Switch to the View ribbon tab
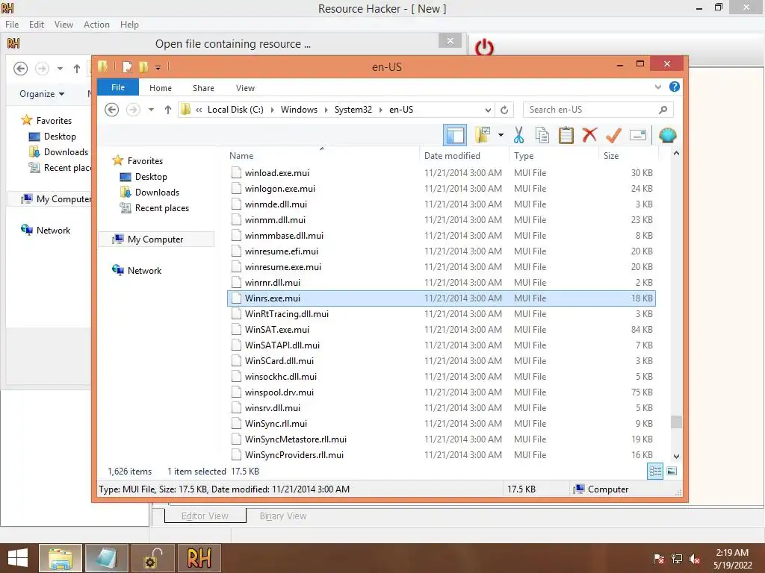This screenshot has width=765, height=573. click(245, 88)
